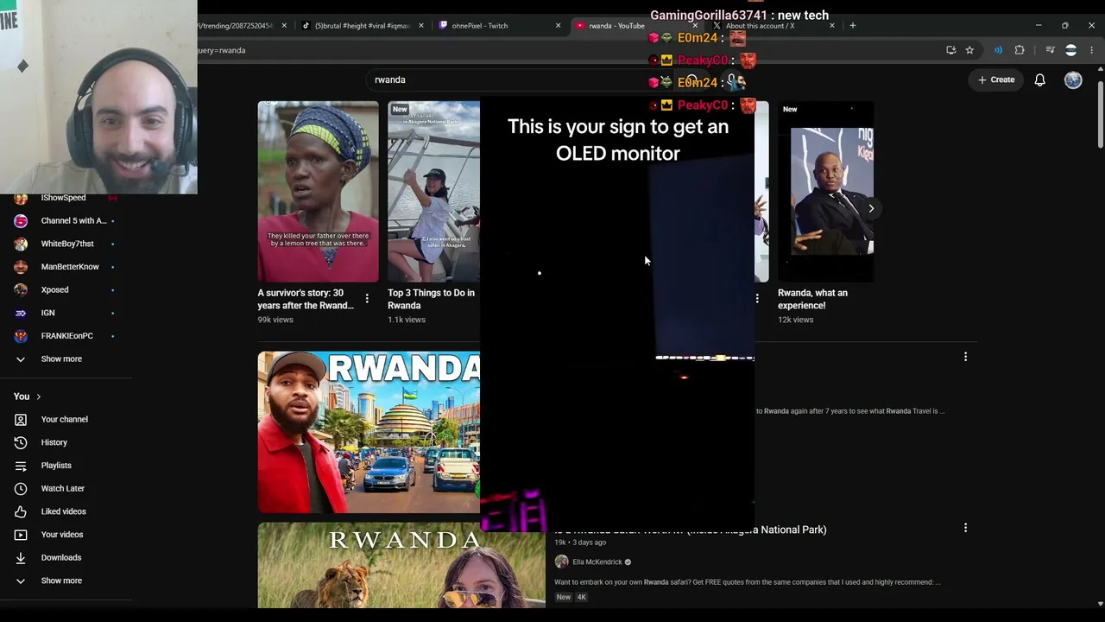Open the History clock icon
1105x622 pixels.
point(21,442)
